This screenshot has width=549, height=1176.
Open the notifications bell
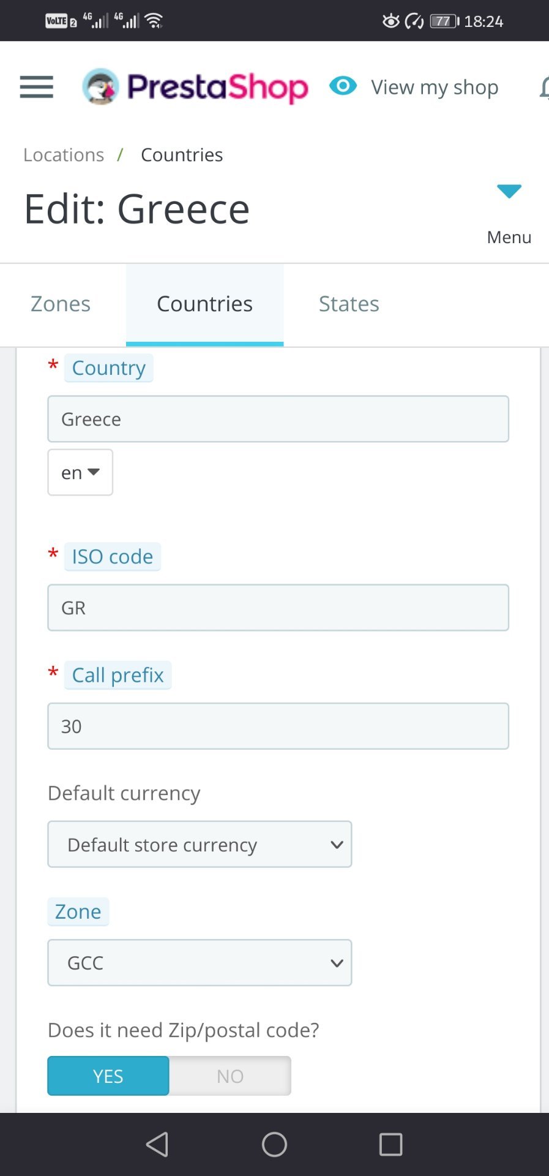544,88
